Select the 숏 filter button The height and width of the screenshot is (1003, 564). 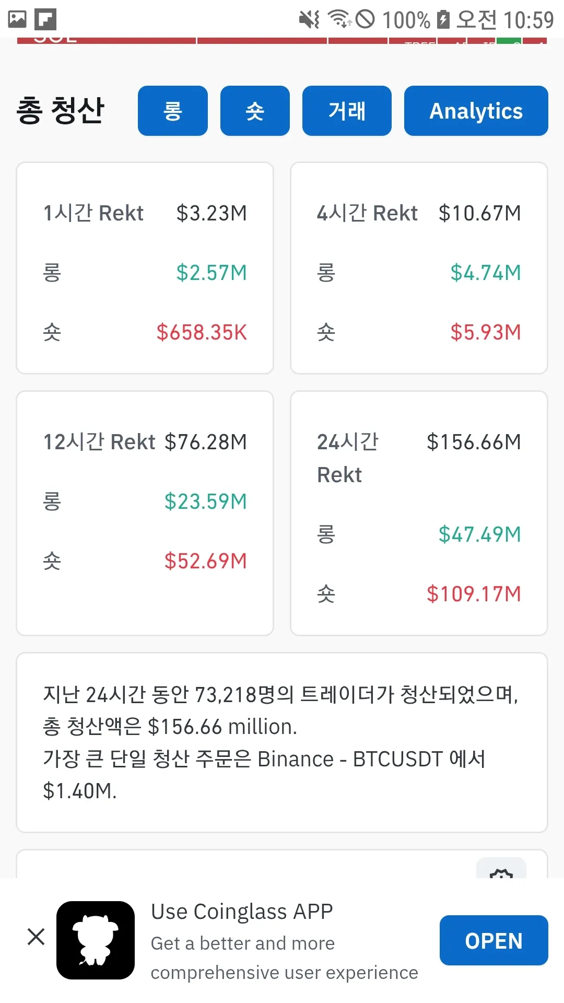[x=255, y=111]
